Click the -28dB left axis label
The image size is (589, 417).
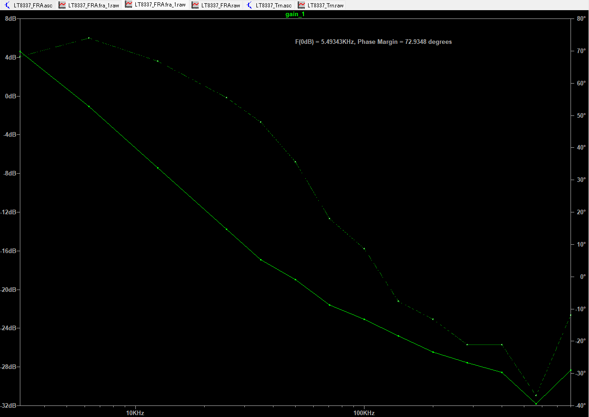click(x=8, y=367)
